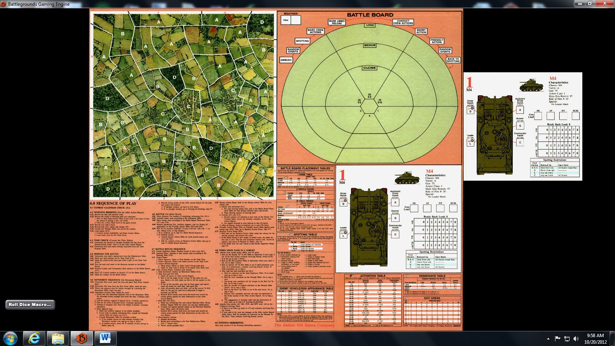
Task: Click Commander Hatch C box on board's tank card
Action: pyautogui.click(x=395, y=235)
